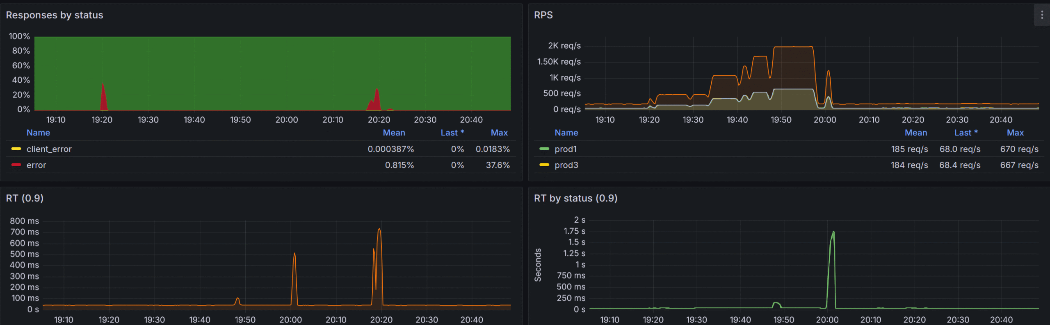The width and height of the screenshot is (1050, 325).
Task: Click the yellow client_error series color swatch
Action: [16, 149]
